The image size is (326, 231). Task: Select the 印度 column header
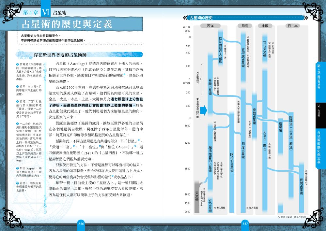click(x=245, y=26)
